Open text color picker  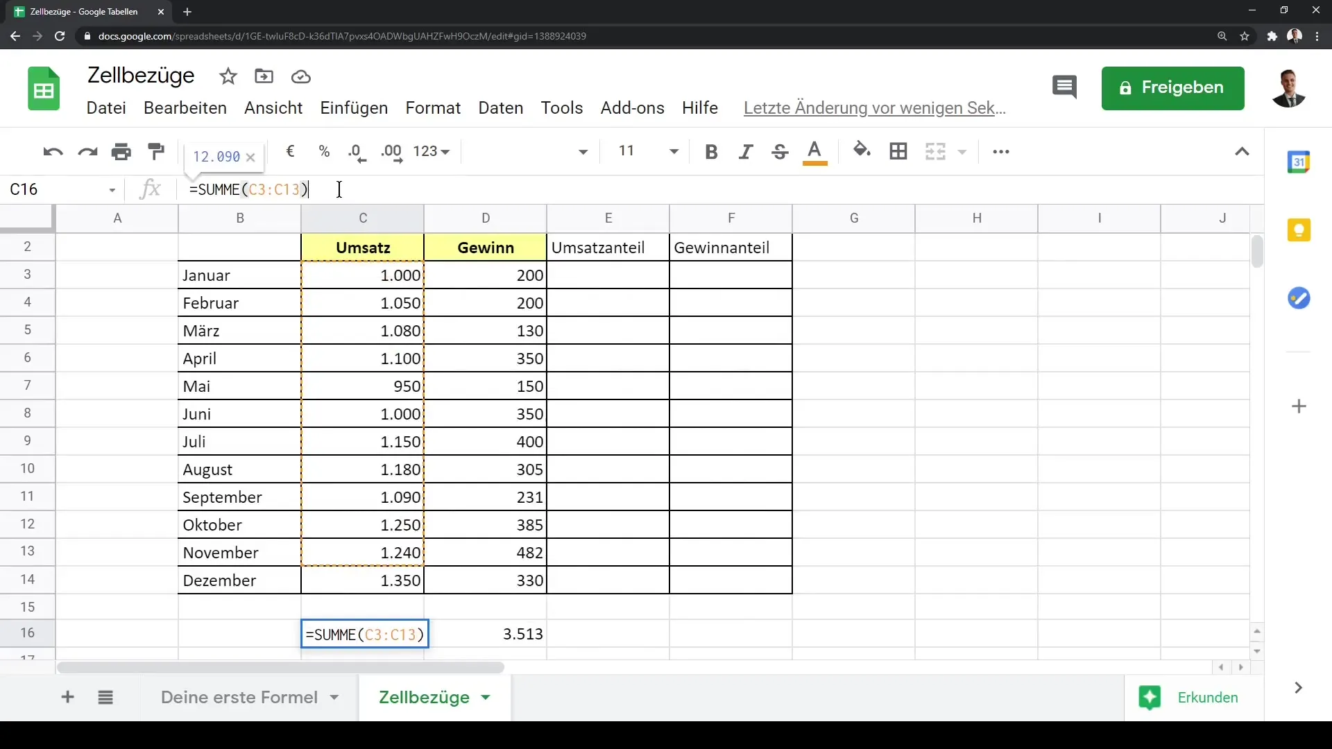(x=815, y=153)
